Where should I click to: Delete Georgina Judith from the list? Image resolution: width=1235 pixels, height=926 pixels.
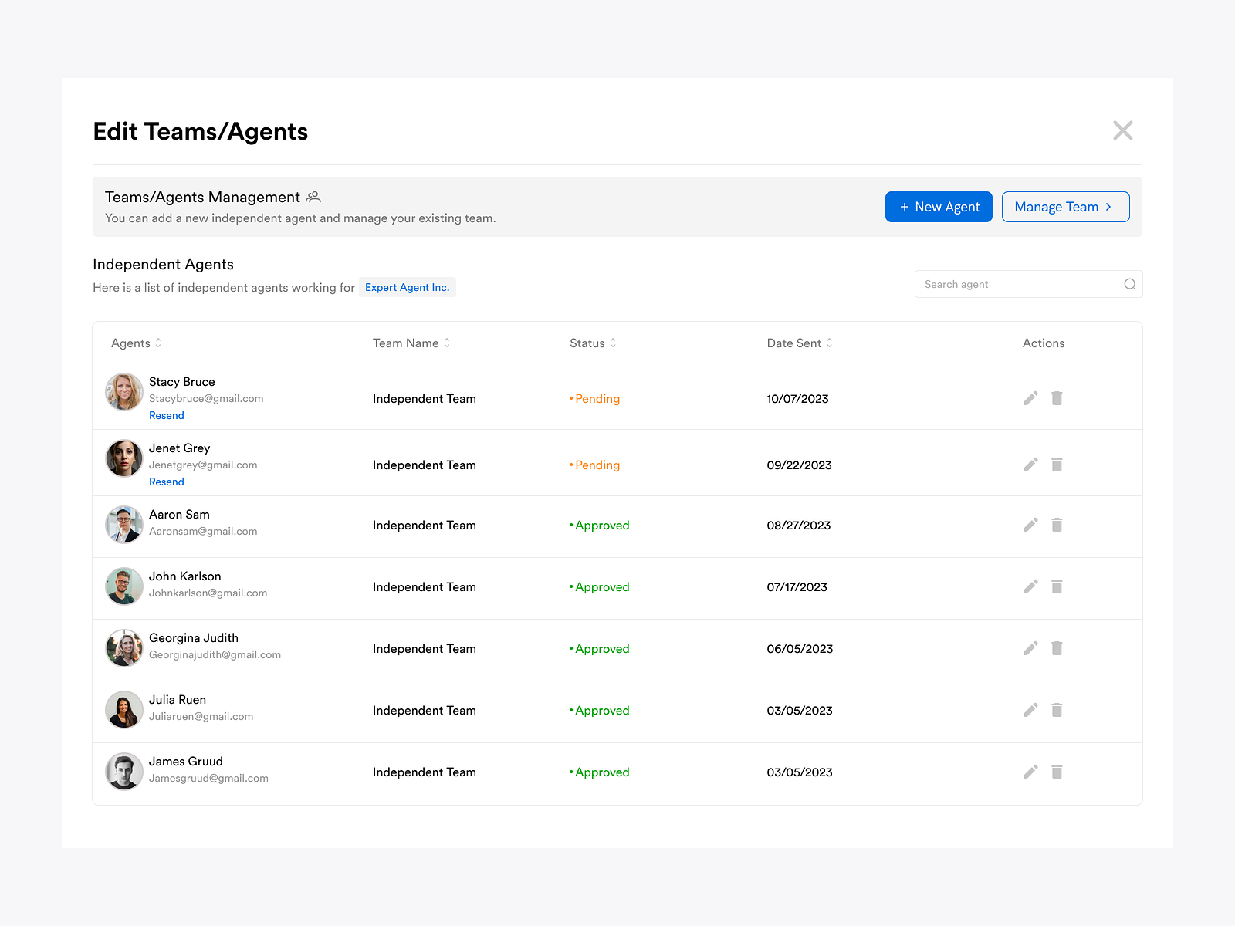pyautogui.click(x=1057, y=648)
